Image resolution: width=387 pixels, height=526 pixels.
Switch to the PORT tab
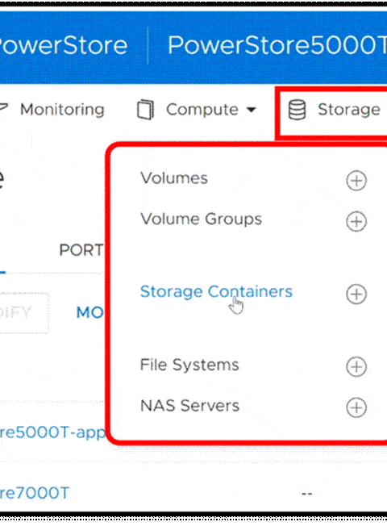[81, 250]
